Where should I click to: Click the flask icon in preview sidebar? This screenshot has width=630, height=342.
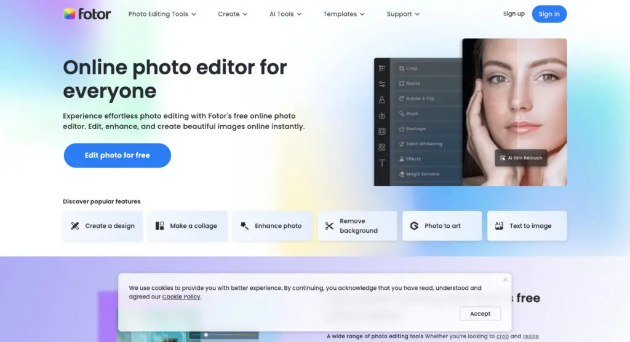click(382, 100)
